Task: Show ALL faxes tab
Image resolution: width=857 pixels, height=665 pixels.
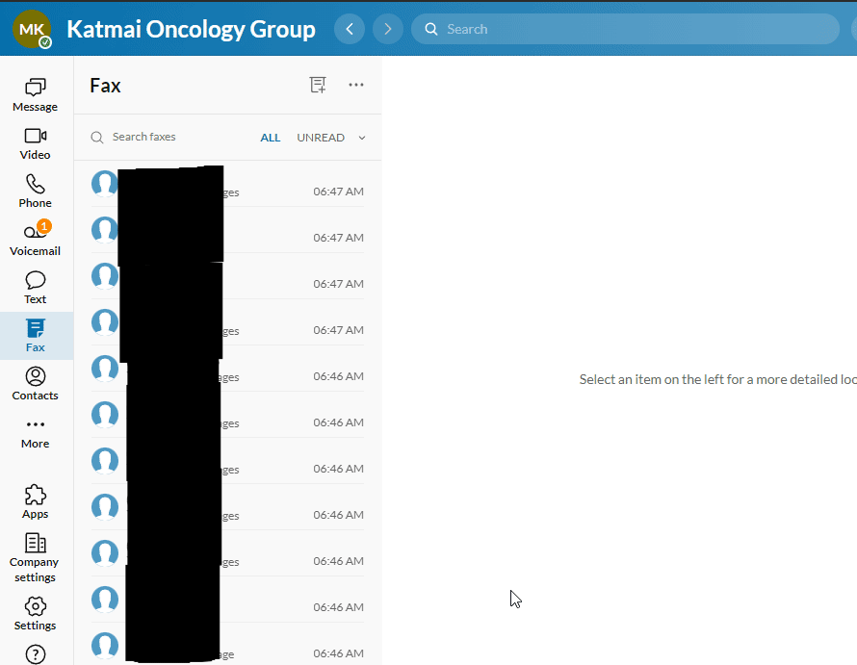Action: pyautogui.click(x=270, y=138)
